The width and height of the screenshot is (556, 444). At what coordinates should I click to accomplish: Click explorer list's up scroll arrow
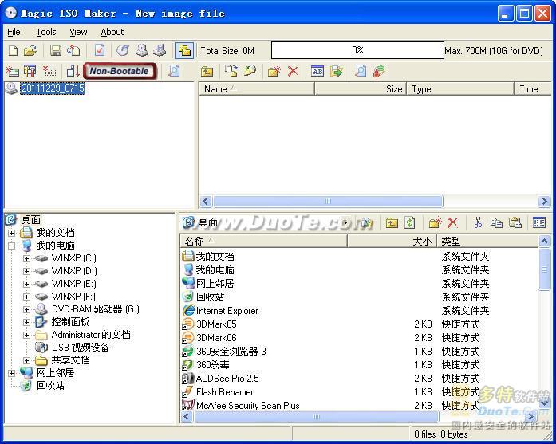pyautogui.click(x=544, y=242)
